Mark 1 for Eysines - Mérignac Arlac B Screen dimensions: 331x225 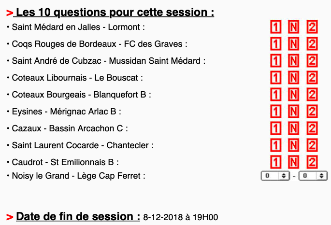click(275, 112)
